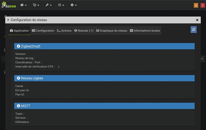This screenshot has width=206, height=130.
Task: Click the dialog title Configuration du réseau
Action: point(29,20)
